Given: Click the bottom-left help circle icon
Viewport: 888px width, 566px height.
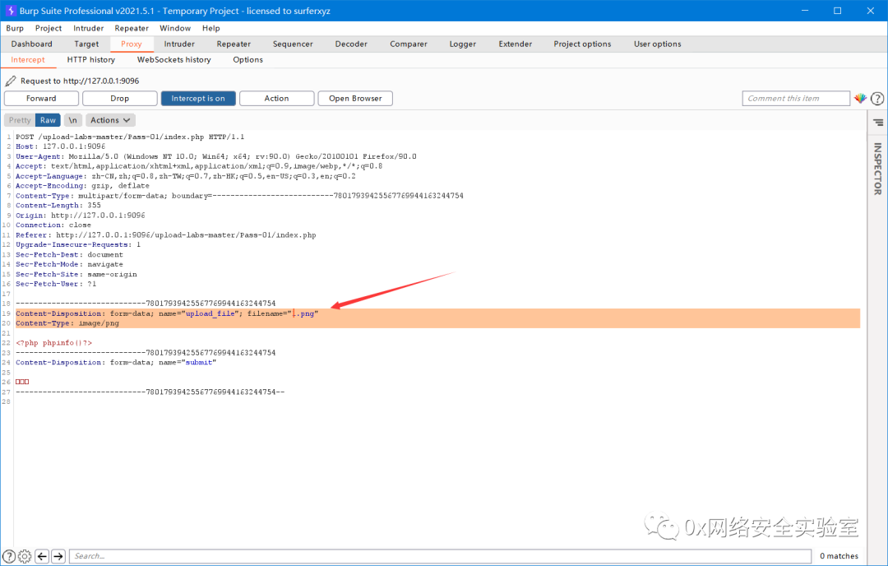Looking at the screenshot, I should [9, 556].
